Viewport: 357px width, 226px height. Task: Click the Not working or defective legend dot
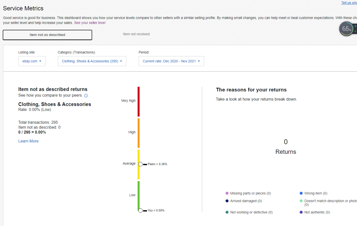(227, 212)
